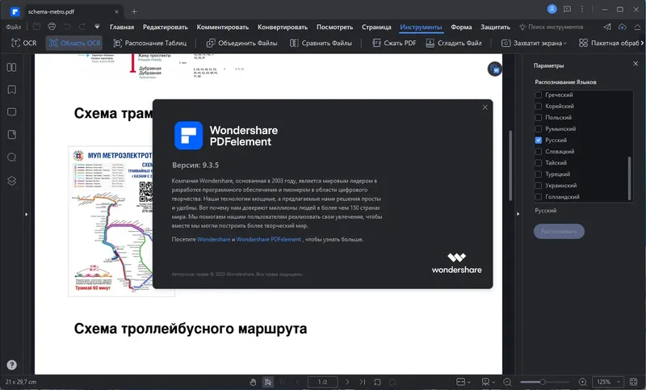Switch to the Комментировать tab
Viewport: 646px width, 390px height.
223,27
